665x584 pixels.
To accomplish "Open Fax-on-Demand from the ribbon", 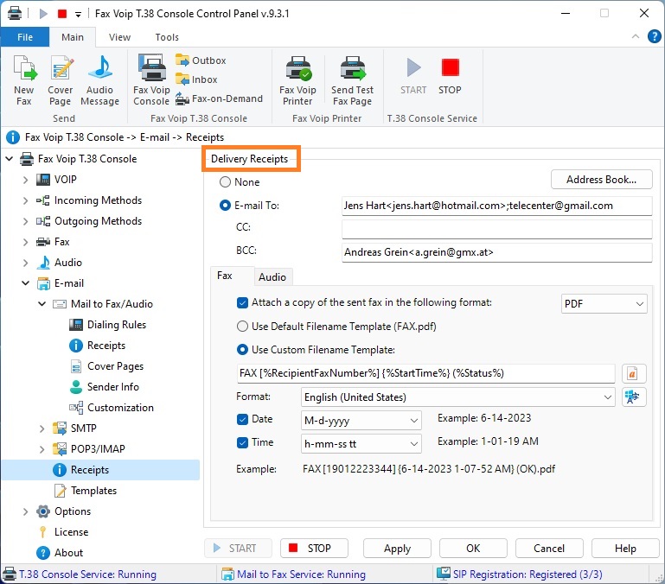I will click(x=219, y=98).
